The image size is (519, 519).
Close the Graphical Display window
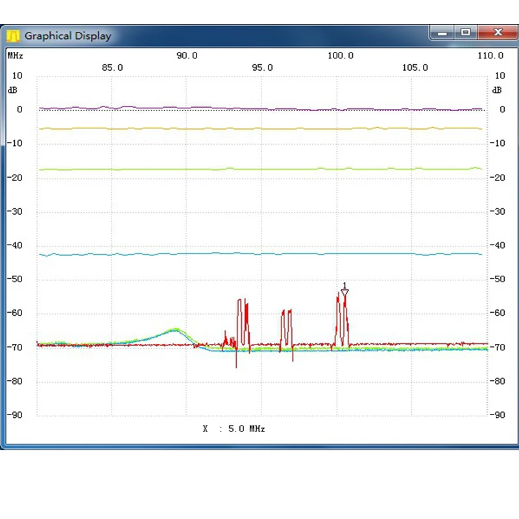tap(498, 32)
